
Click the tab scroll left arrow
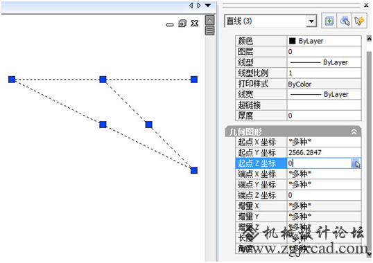click(191, 6)
